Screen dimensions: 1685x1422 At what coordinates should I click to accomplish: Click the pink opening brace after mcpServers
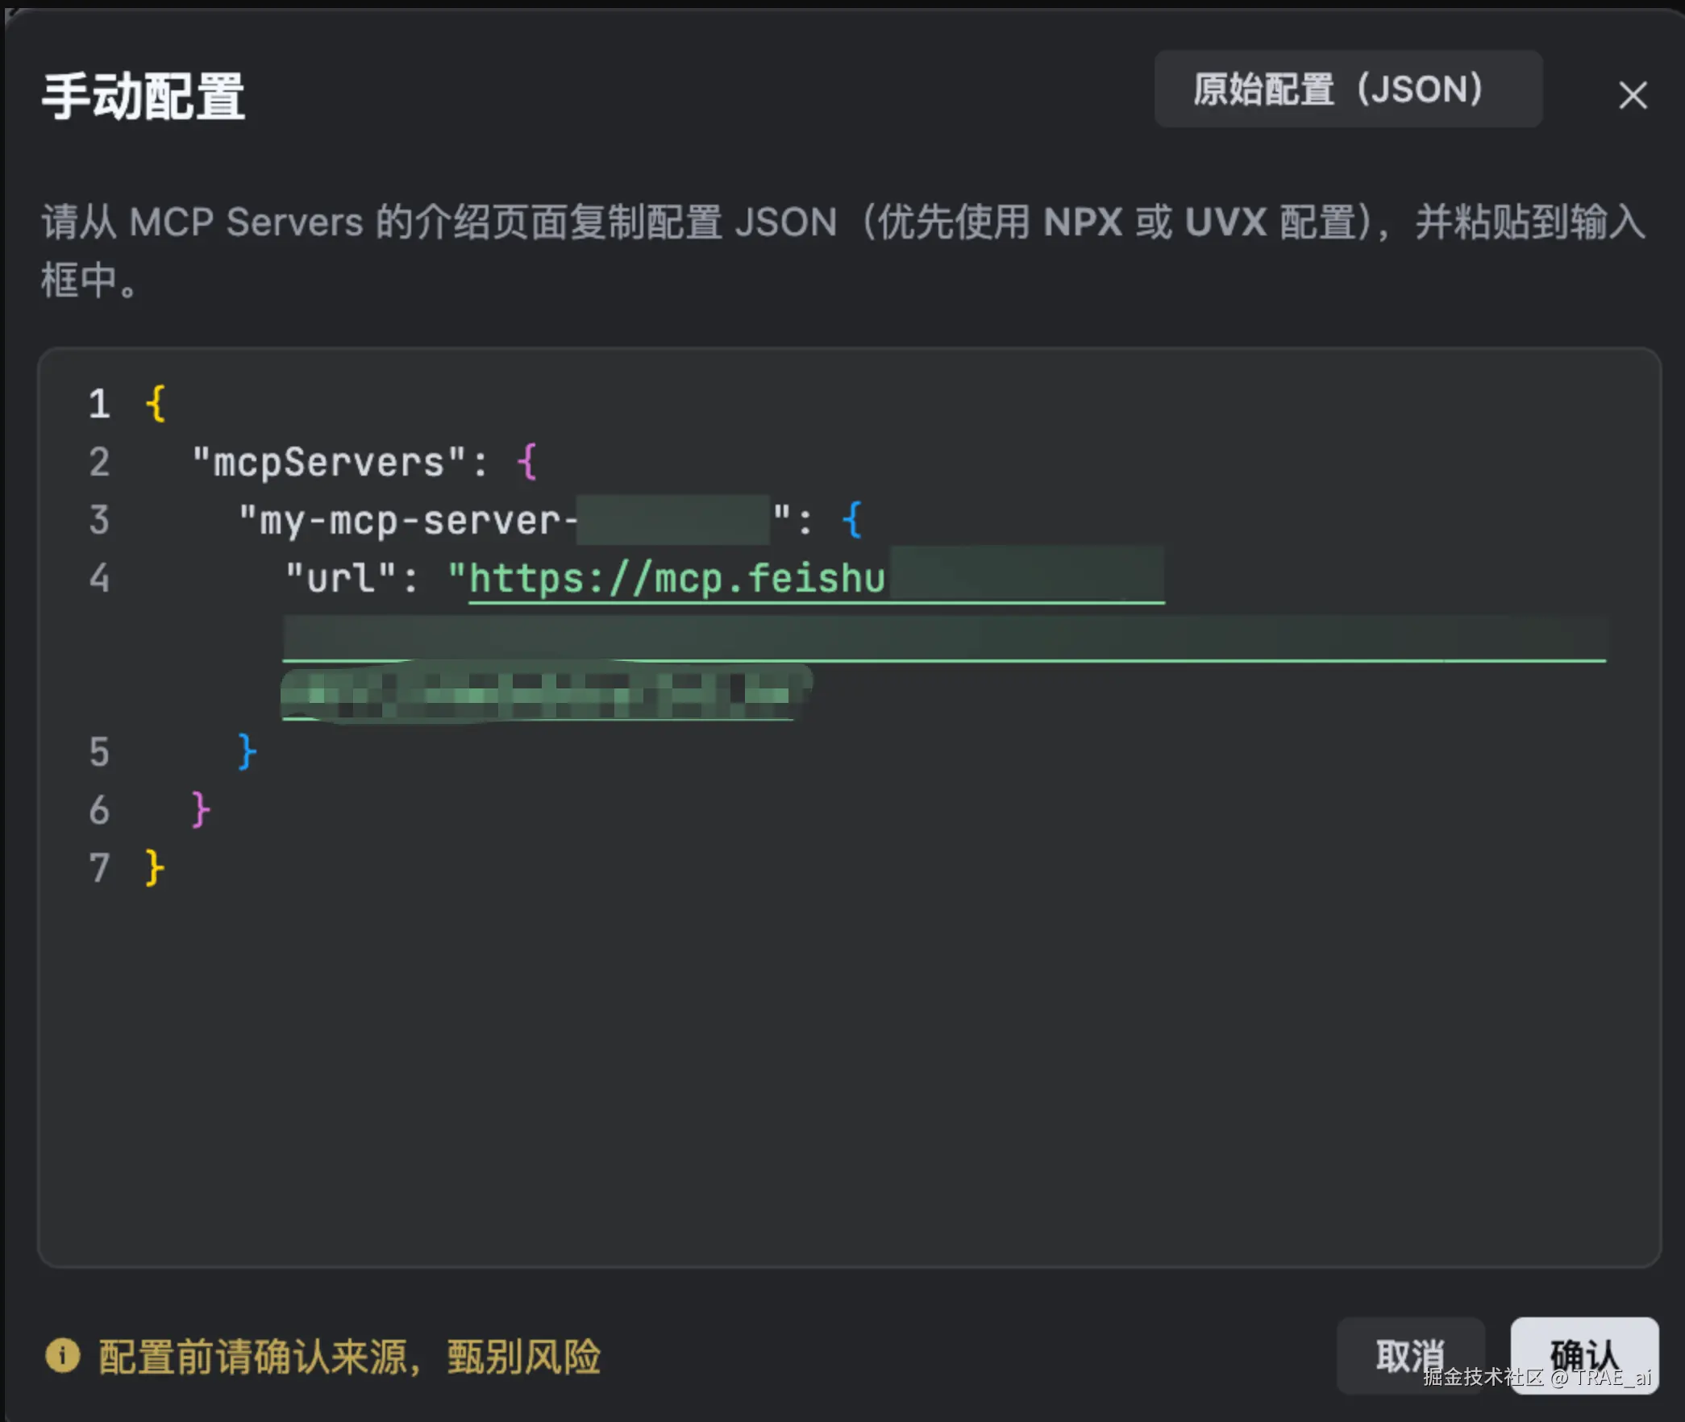tap(526, 462)
